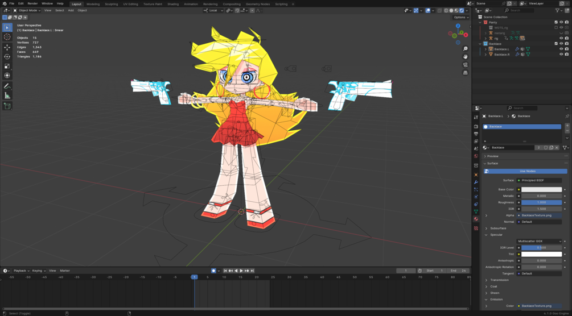This screenshot has width=572, height=316.
Task: Open the Object Data properties tab
Action: [x=476, y=212]
